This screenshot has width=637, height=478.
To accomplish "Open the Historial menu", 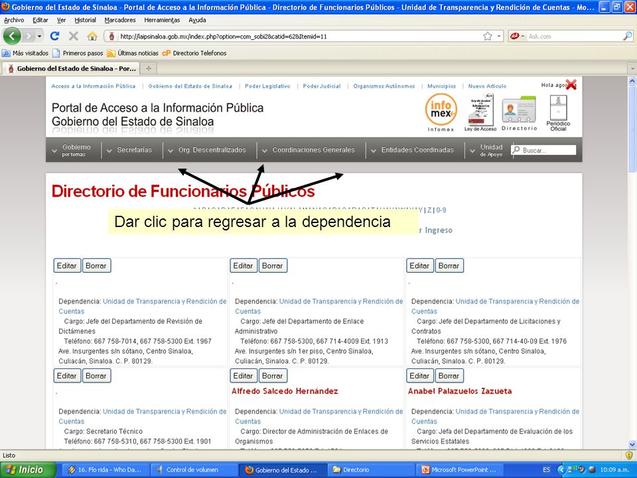I will tap(86, 20).
